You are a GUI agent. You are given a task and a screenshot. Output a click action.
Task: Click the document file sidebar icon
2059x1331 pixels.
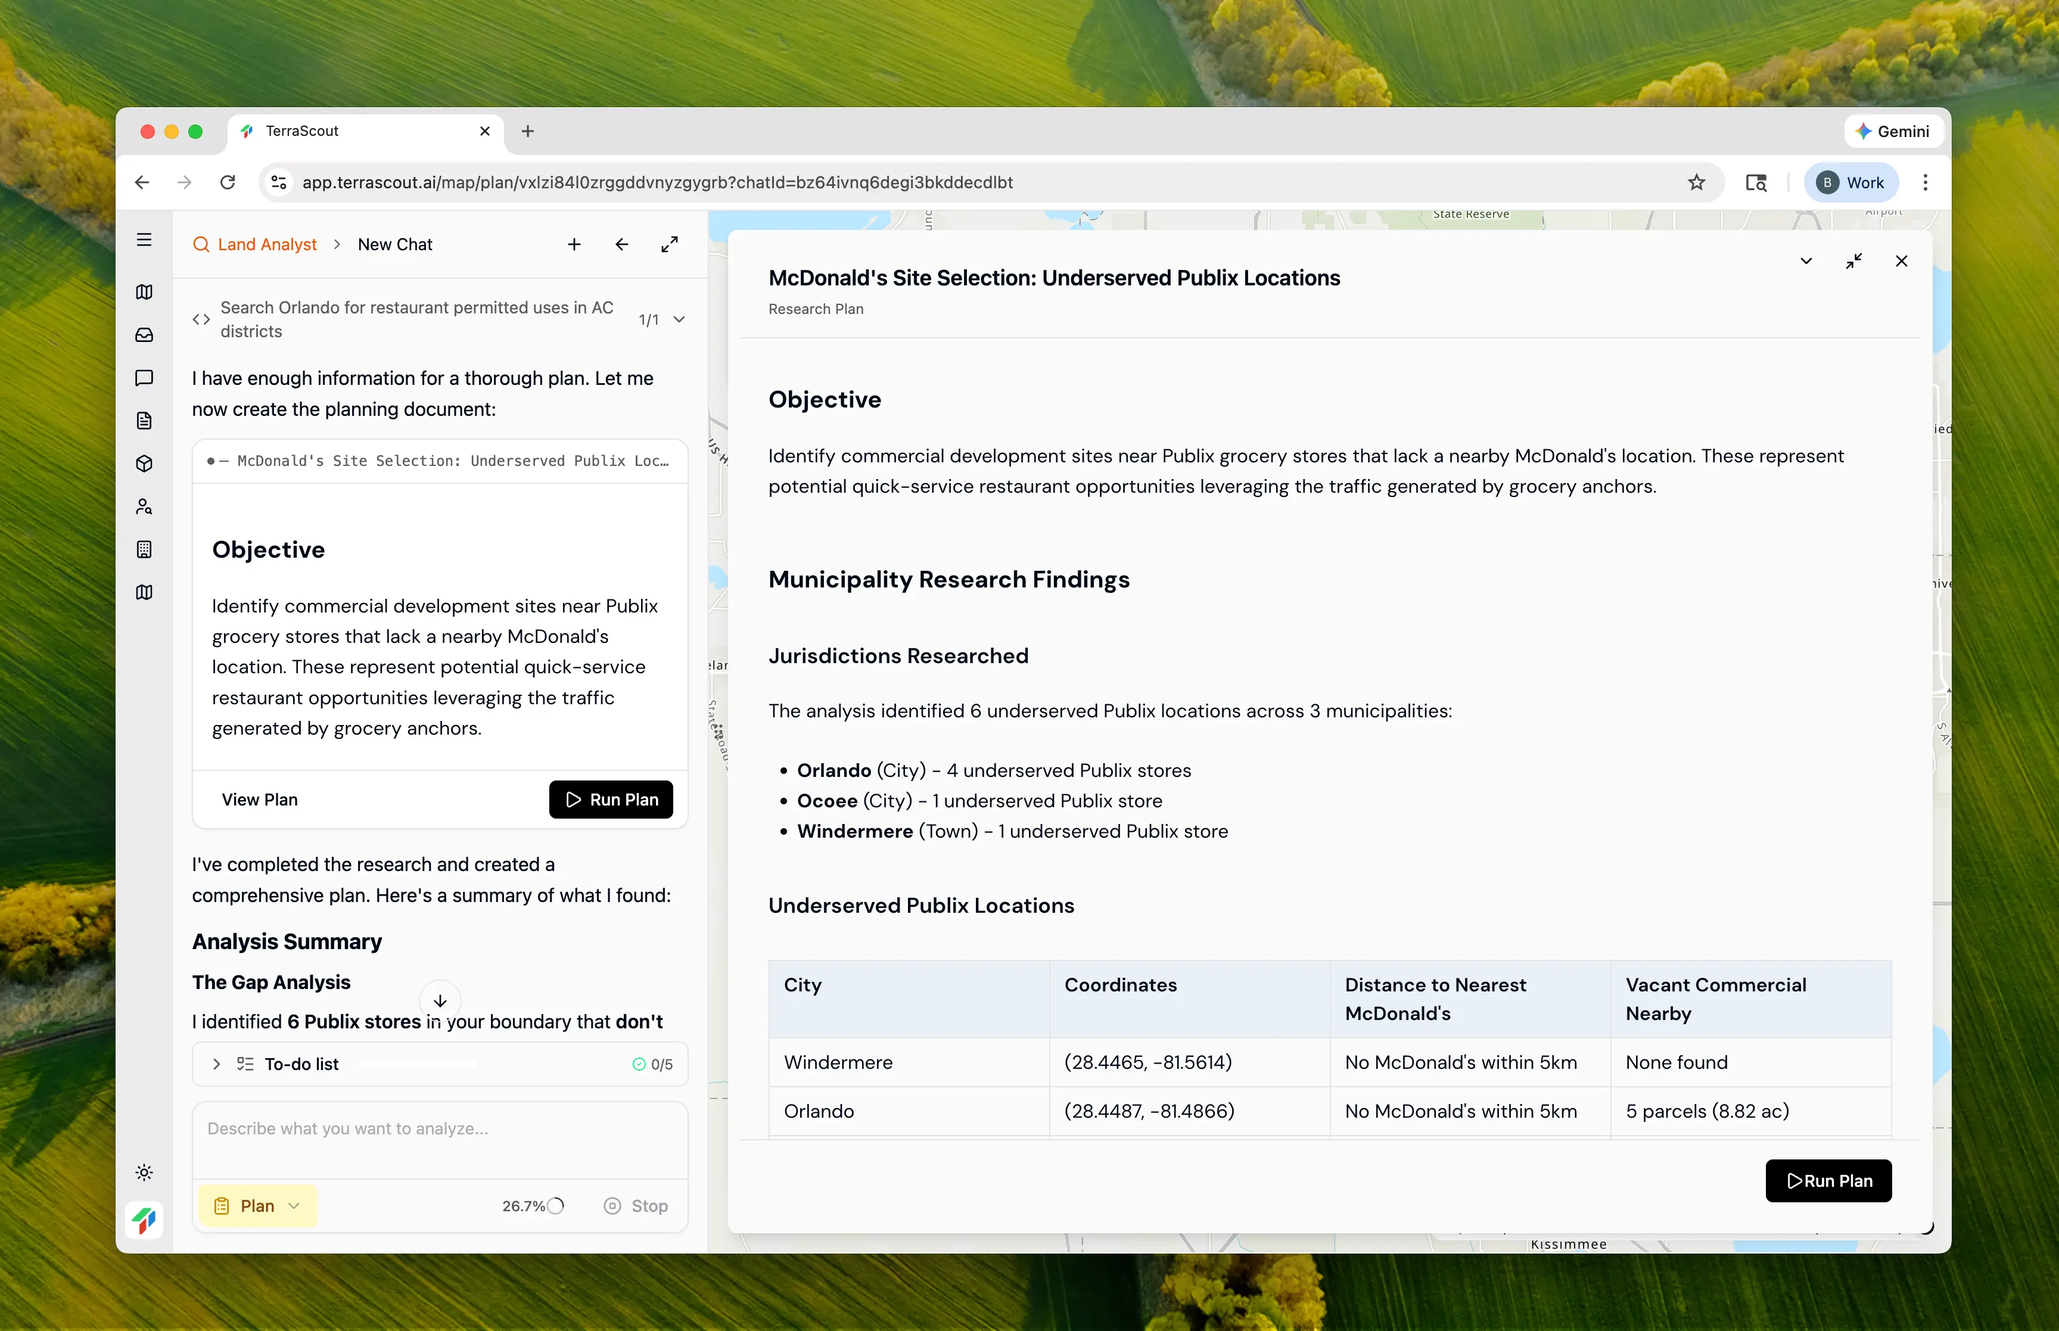[x=144, y=421]
